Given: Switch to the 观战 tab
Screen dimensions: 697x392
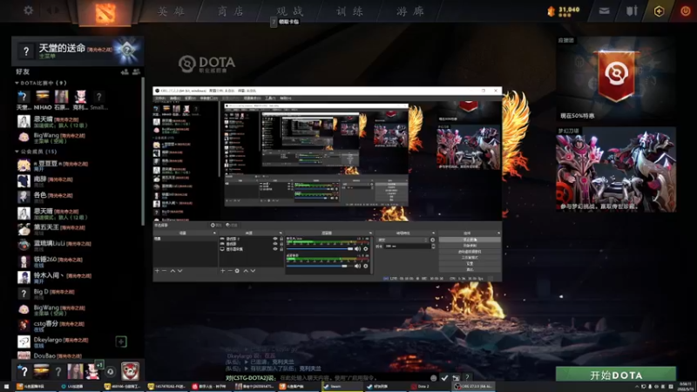Looking at the screenshot, I should pos(290,11).
